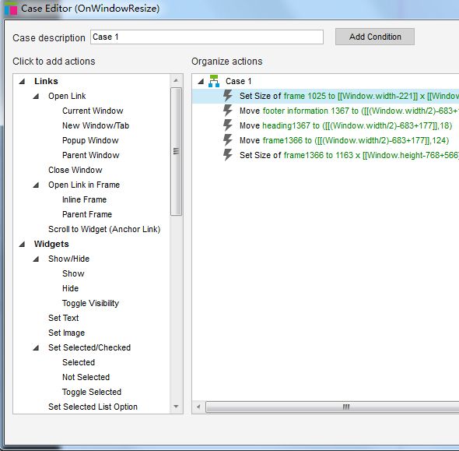The height and width of the screenshot is (451, 459).
Task: Click lightning icon beside Move footer information action
Action: coord(228,111)
